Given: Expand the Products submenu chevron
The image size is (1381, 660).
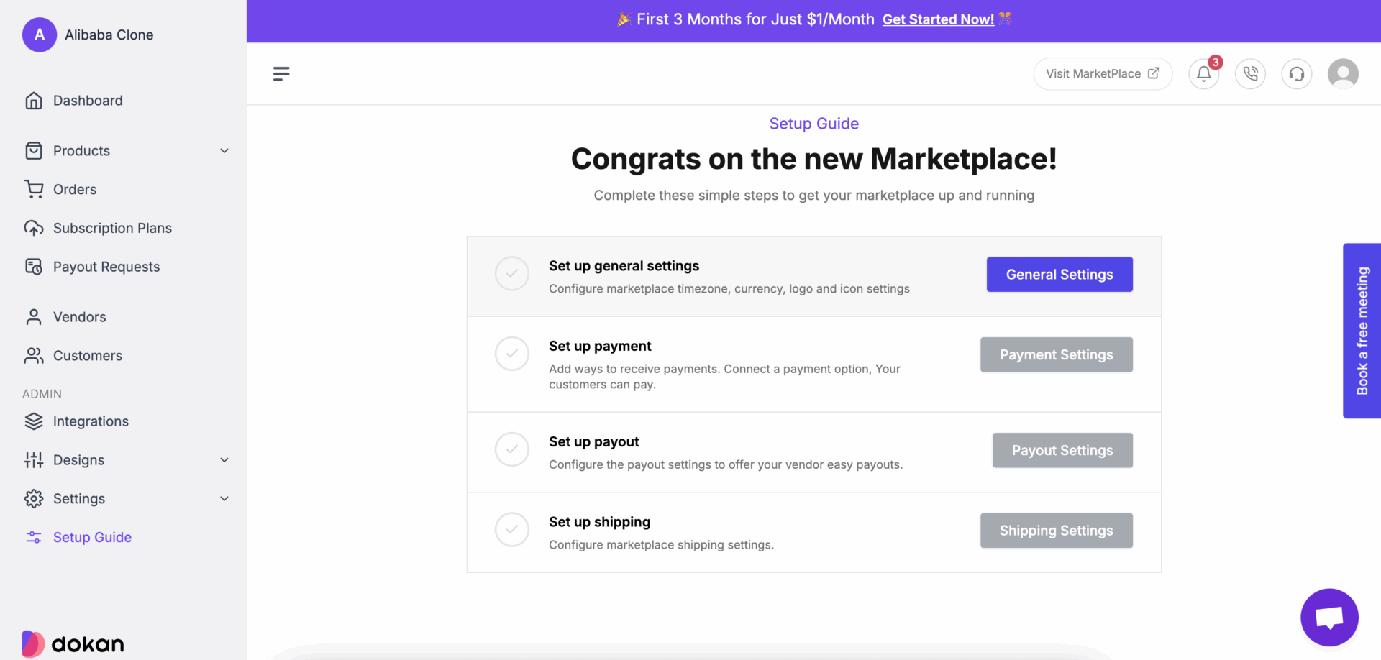Looking at the screenshot, I should pos(224,151).
